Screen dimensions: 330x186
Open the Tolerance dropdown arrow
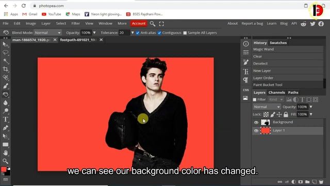133,33
